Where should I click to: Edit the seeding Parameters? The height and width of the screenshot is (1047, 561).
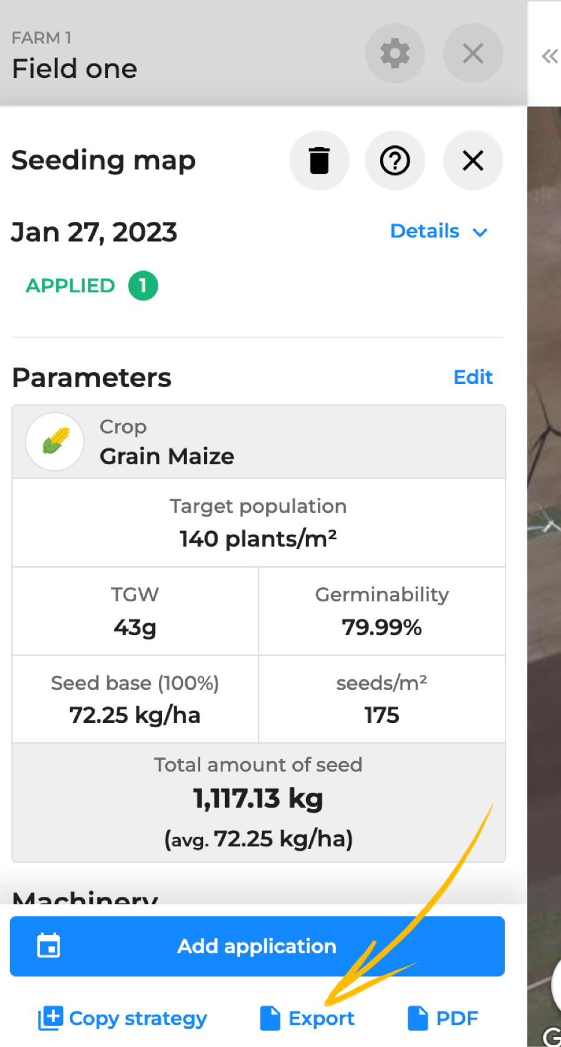pyautogui.click(x=472, y=377)
